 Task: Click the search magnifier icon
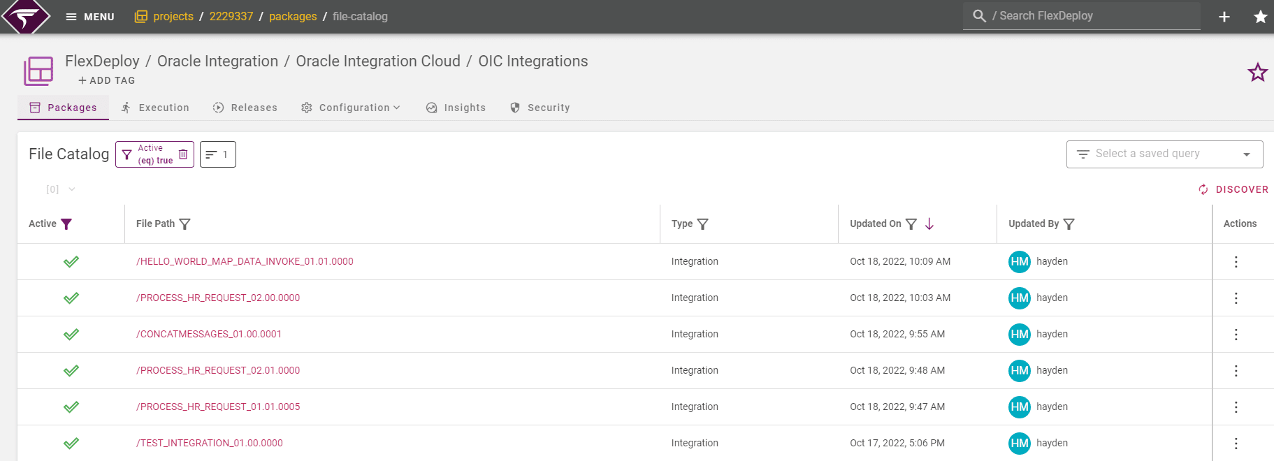click(979, 16)
